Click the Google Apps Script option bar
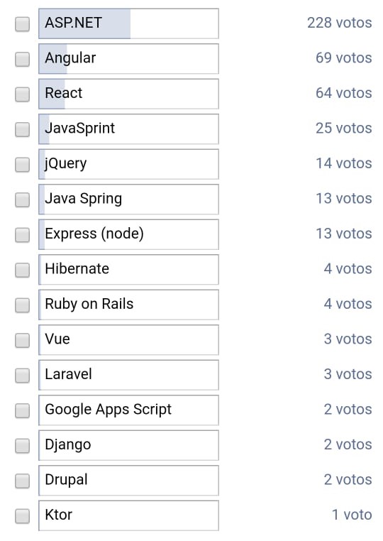 (x=128, y=410)
